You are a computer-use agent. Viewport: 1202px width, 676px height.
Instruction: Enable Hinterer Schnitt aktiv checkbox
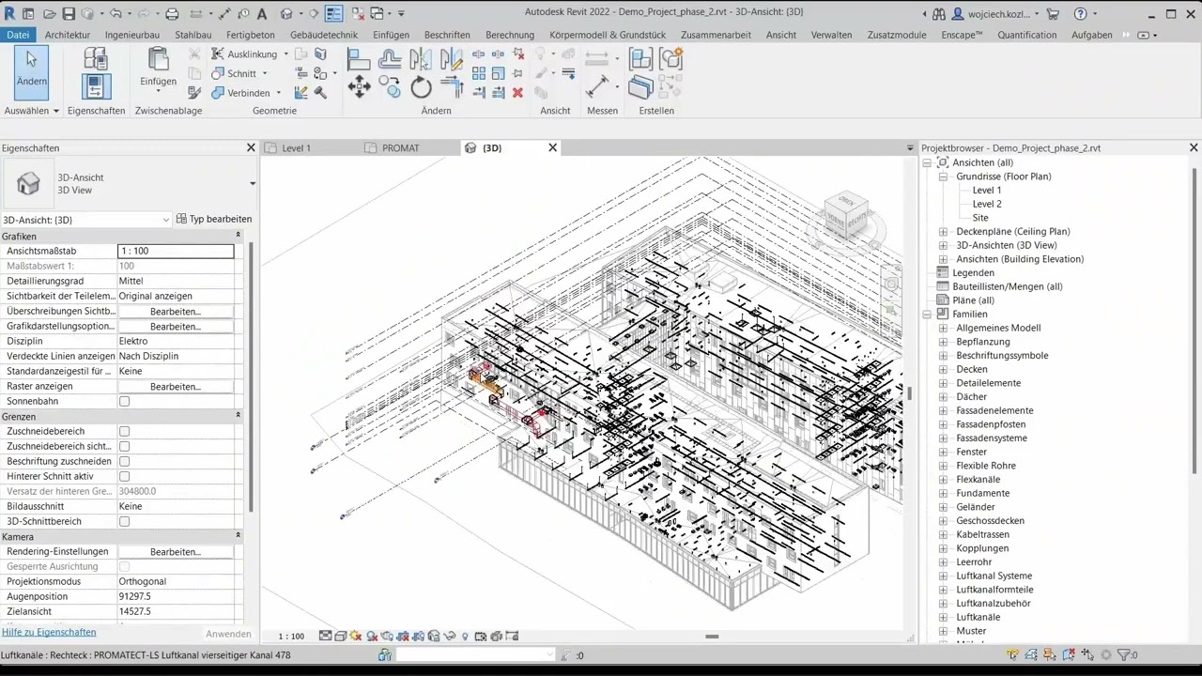click(124, 476)
